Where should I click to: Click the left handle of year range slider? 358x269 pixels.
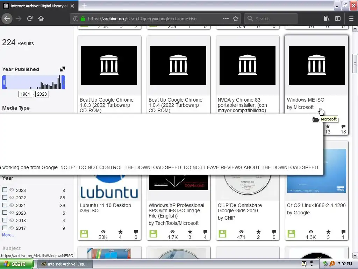click(x=4, y=82)
